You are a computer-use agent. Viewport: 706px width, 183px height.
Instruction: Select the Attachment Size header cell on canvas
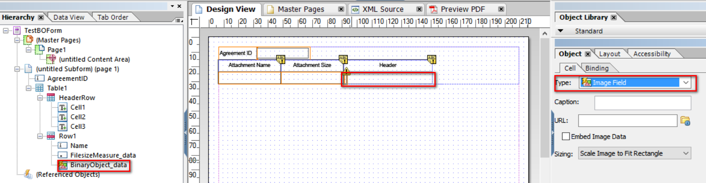[312, 65]
